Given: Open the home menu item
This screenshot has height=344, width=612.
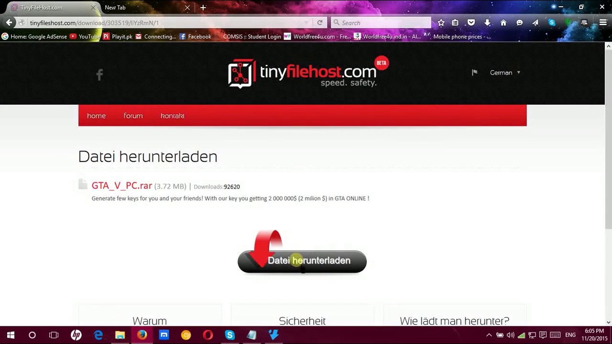Looking at the screenshot, I should tap(96, 116).
